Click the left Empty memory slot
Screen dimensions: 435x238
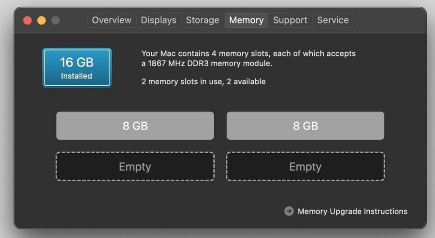135,167
